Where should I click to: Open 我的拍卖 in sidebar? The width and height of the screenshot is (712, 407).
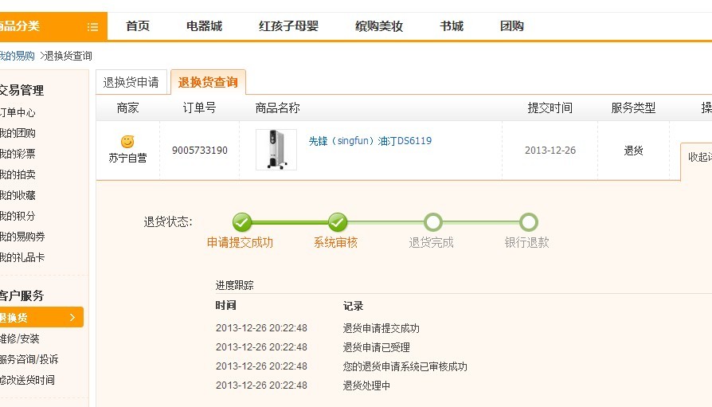pos(18,174)
